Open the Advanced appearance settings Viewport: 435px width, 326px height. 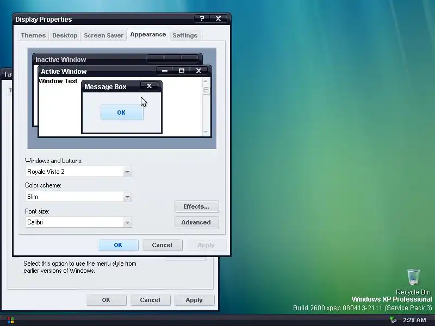click(x=196, y=222)
